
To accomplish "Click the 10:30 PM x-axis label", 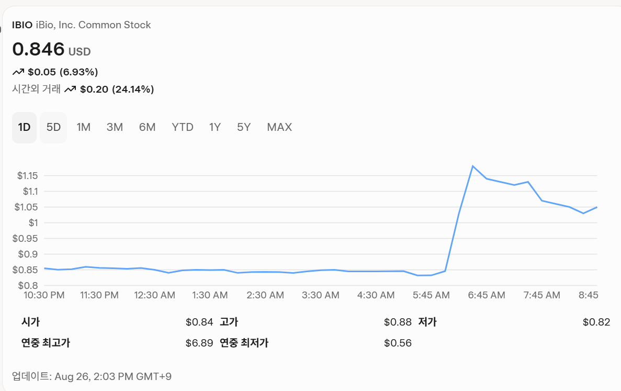I will coord(44,295).
